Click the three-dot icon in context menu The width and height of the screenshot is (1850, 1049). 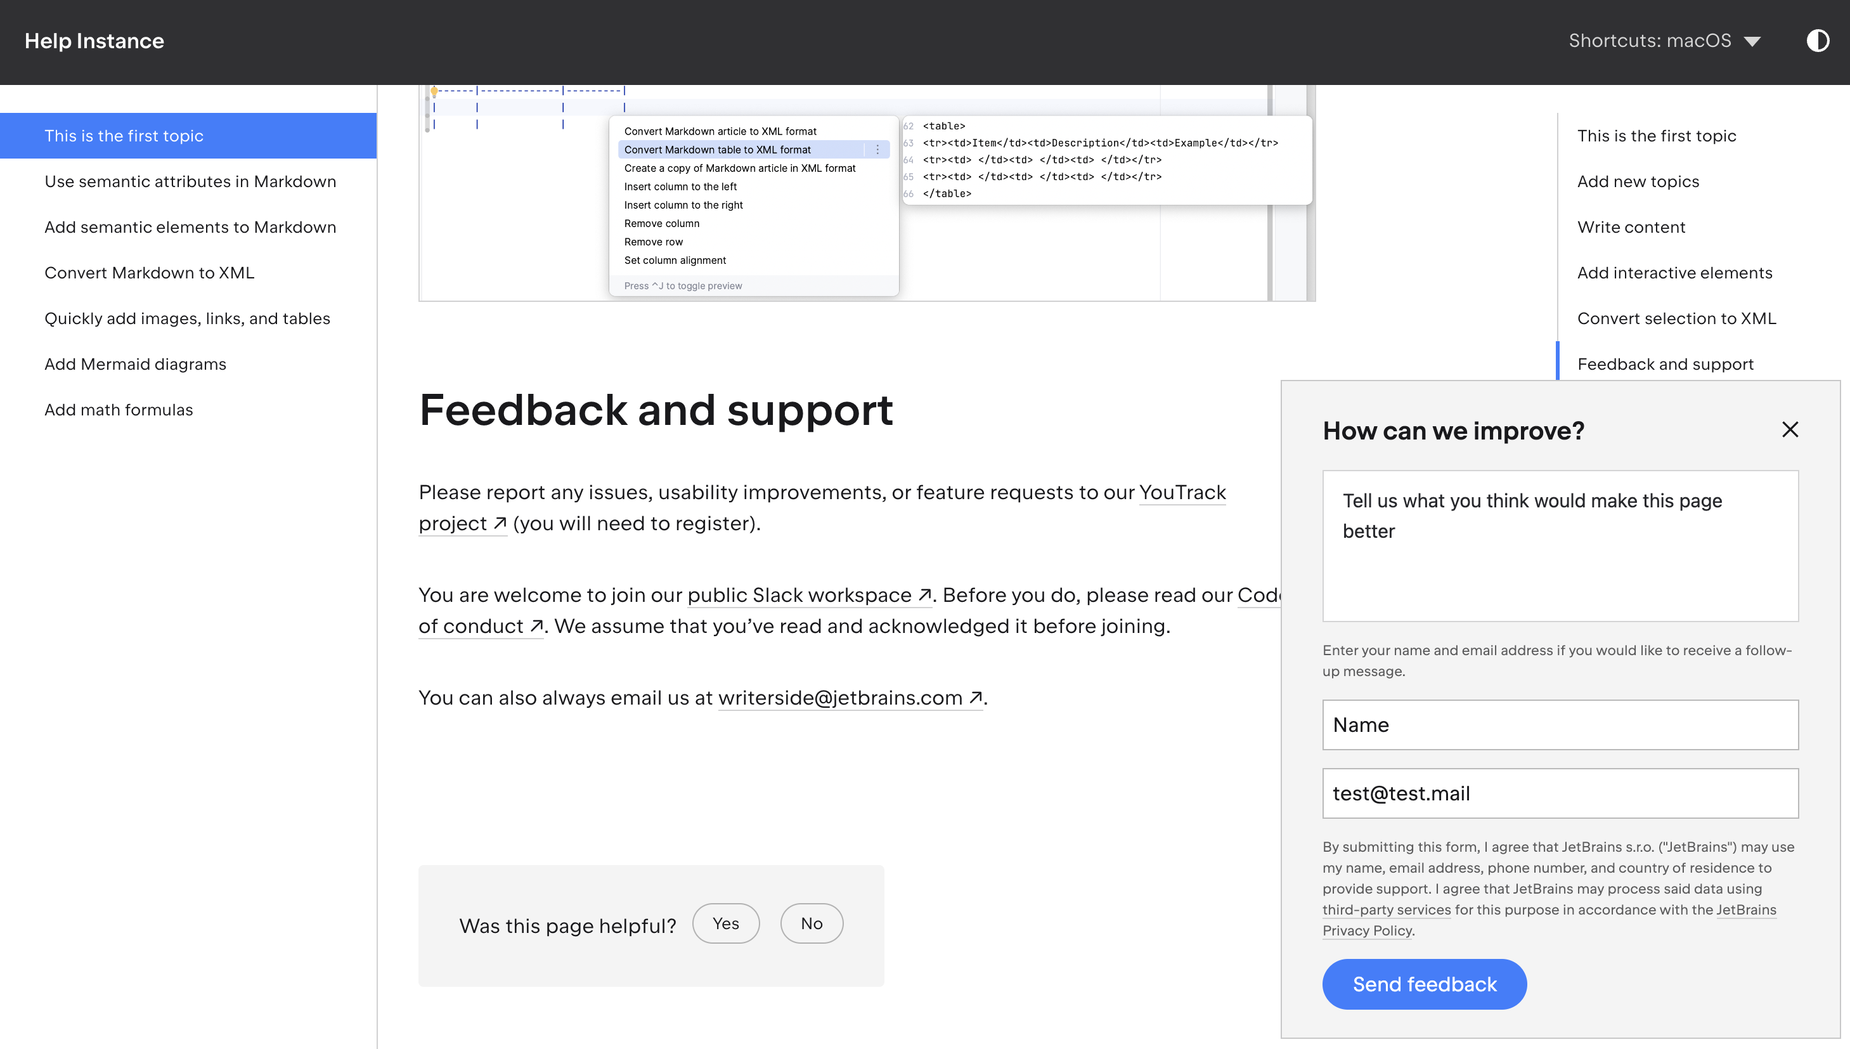click(x=877, y=150)
